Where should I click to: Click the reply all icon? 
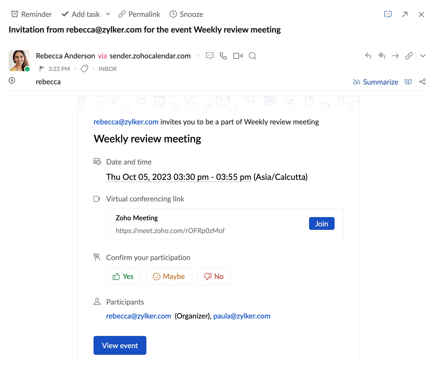[382, 56]
